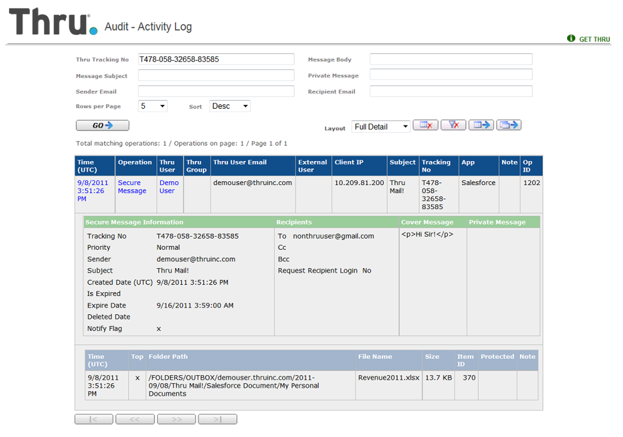Viewport: 623px width, 437px height.
Task: Click the funnel with red X filter button
Action: [453, 125]
